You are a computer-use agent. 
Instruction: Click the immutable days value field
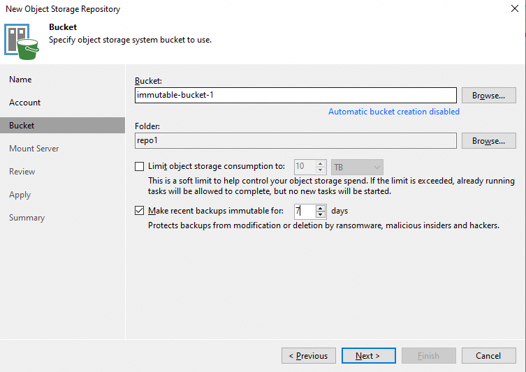coord(305,211)
